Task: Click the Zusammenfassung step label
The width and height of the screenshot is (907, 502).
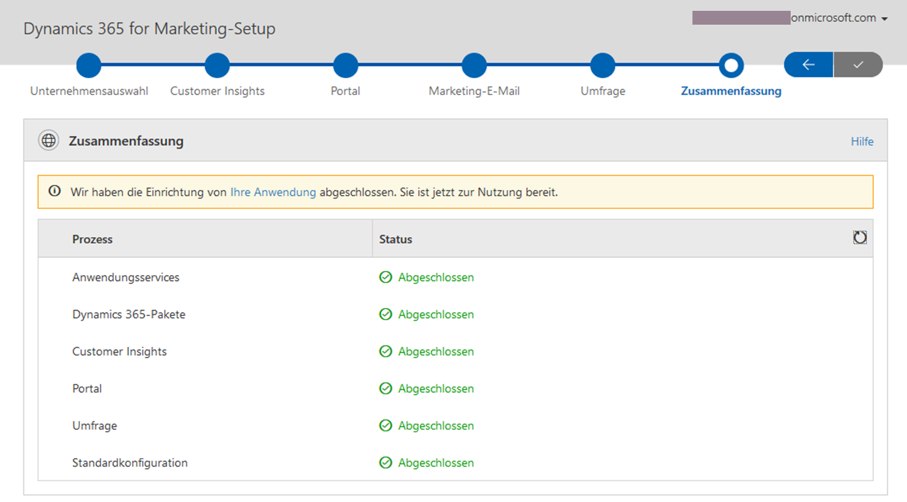Action: point(731,91)
